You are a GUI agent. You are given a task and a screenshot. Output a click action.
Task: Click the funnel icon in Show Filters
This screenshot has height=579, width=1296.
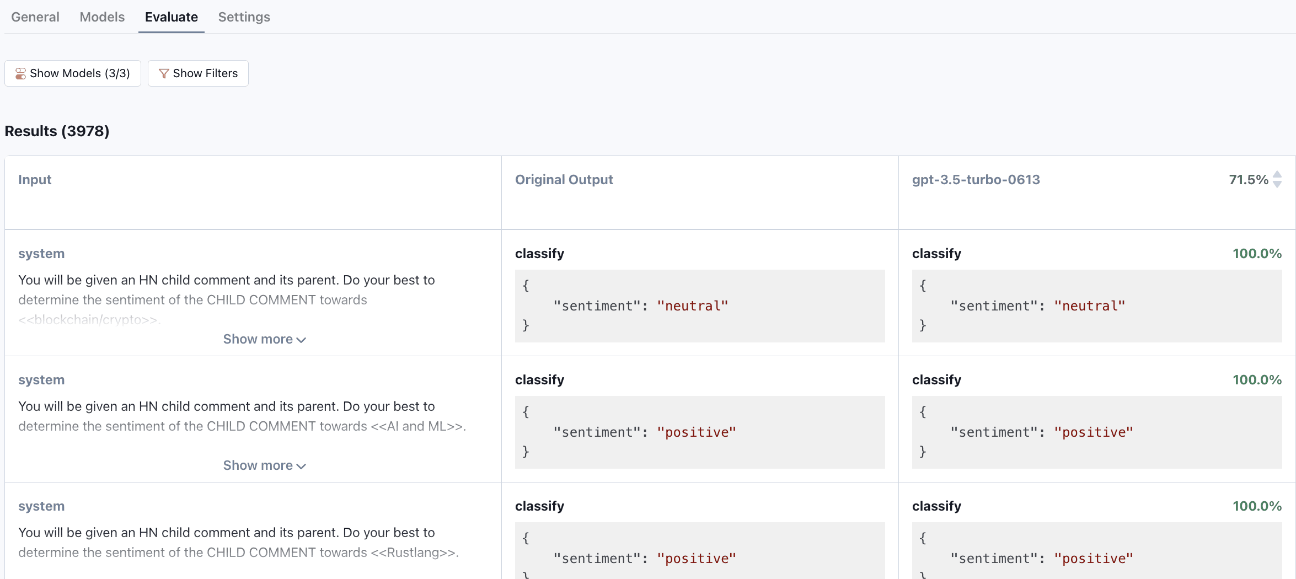164,73
